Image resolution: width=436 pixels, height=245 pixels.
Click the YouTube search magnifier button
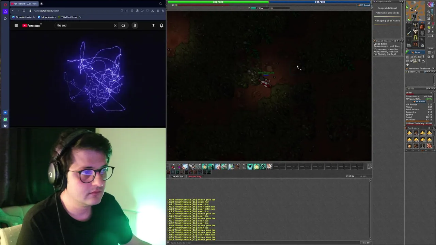click(x=123, y=26)
